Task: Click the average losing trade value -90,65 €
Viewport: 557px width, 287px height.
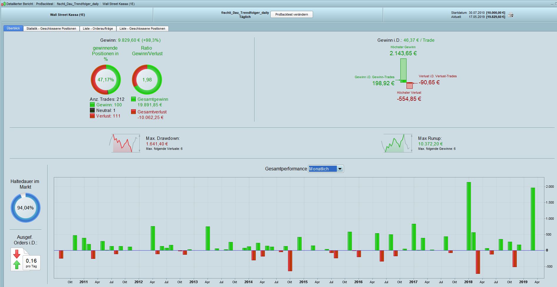Action: 429,82
